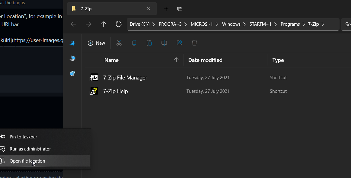
Task: Expand the chevron after STARTM~1
Action: (276, 24)
